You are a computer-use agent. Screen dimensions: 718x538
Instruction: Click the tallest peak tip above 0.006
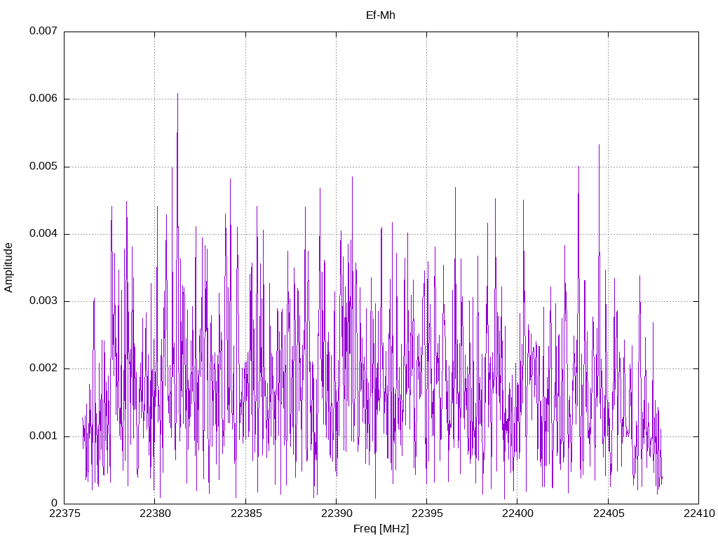click(x=177, y=94)
